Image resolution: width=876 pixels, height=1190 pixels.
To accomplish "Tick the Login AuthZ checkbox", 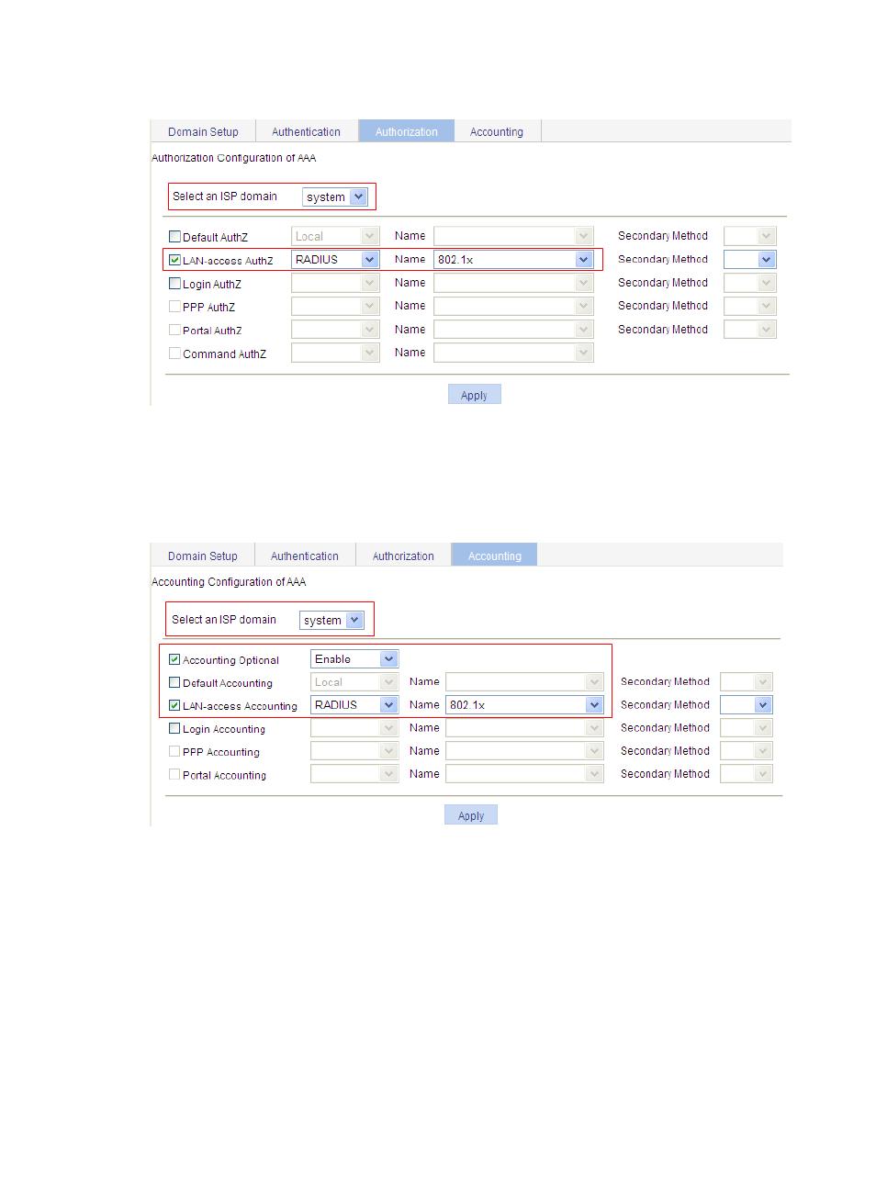I will coord(175,284).
